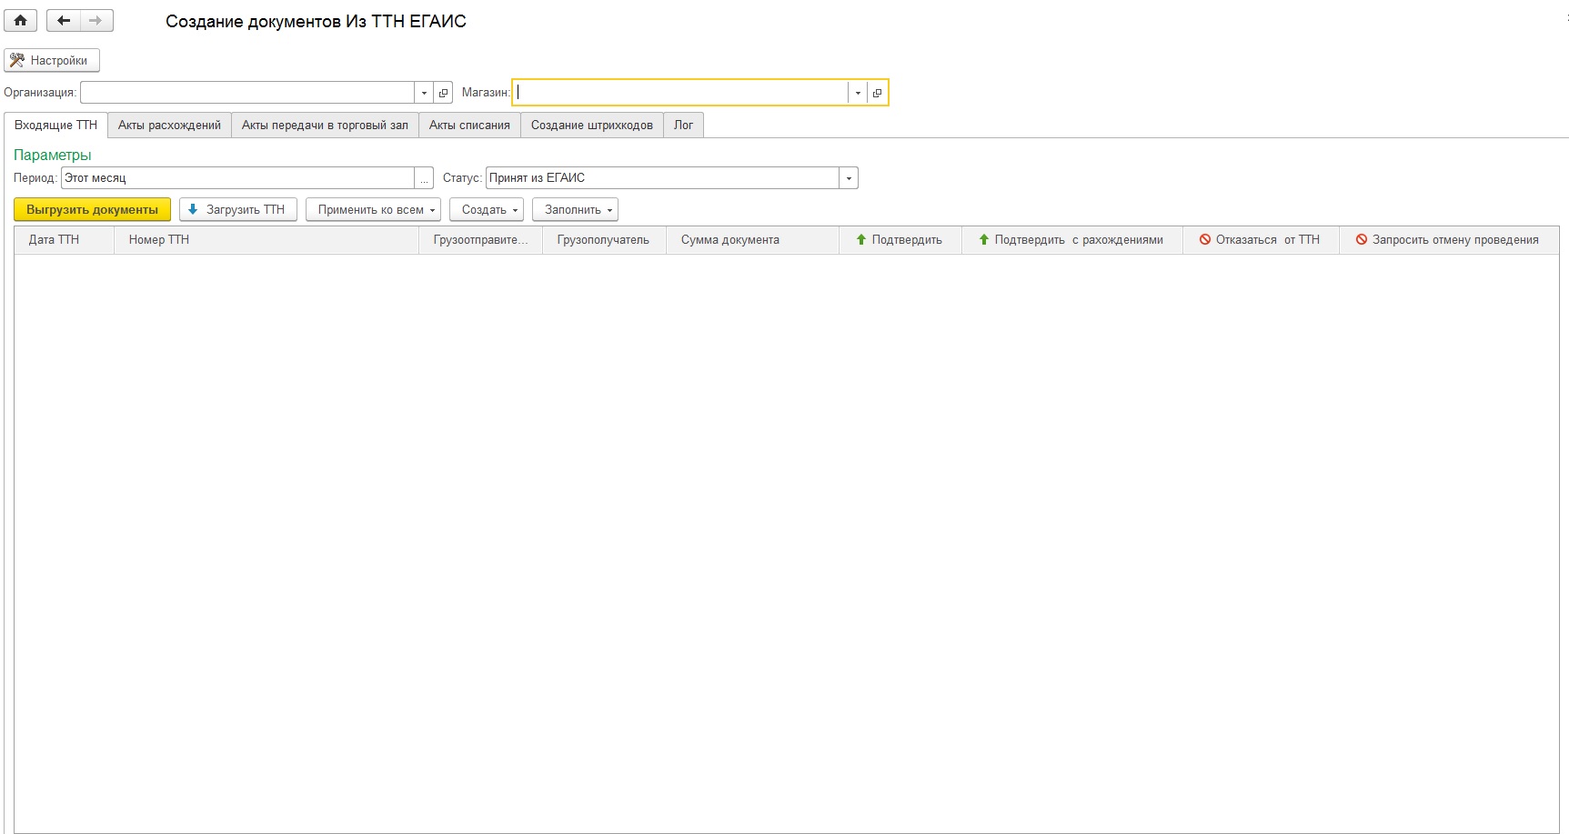Click the Отказаться от ТТН column header
The height and width of the screenshot is (834, 1569).
coord(1260,240)
